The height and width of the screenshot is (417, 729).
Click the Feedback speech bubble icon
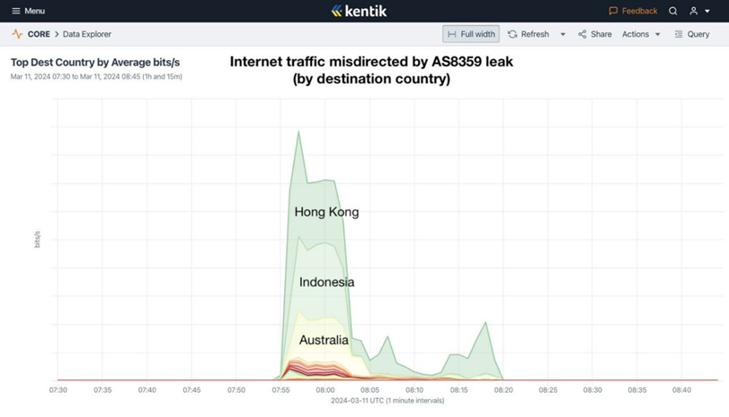(x=613, y=11)
